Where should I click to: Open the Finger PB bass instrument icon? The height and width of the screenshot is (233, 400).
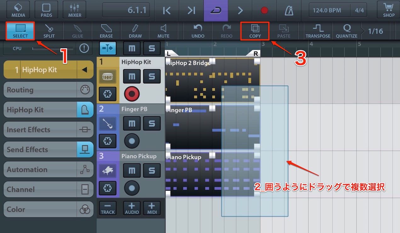108,124
